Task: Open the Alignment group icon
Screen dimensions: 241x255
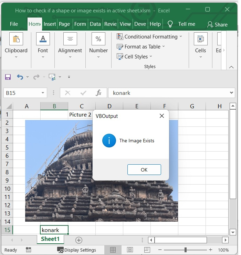Action: [x=70, y=39]
